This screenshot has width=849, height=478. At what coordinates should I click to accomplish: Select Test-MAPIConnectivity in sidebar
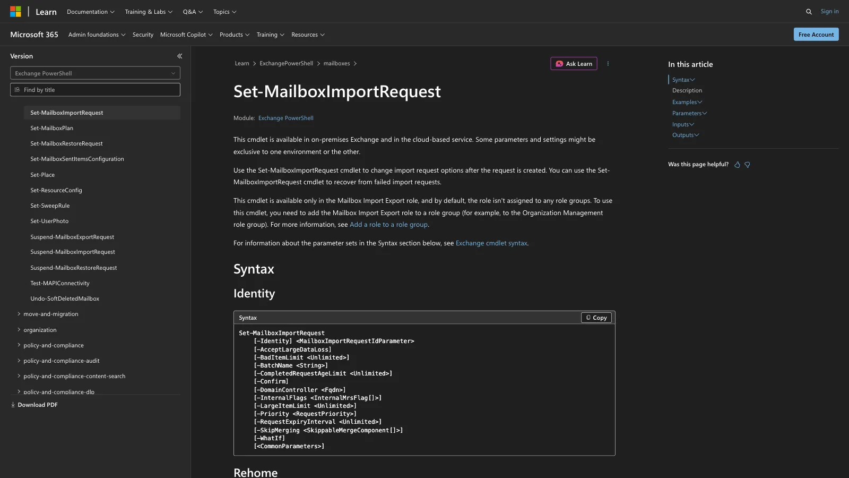tap(60, 283)
